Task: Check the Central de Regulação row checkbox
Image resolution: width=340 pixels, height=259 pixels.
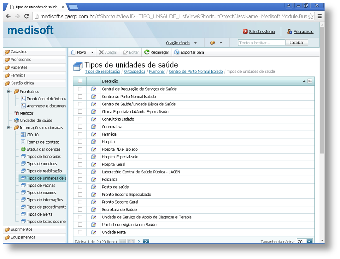Action: [x=80, y=89]
